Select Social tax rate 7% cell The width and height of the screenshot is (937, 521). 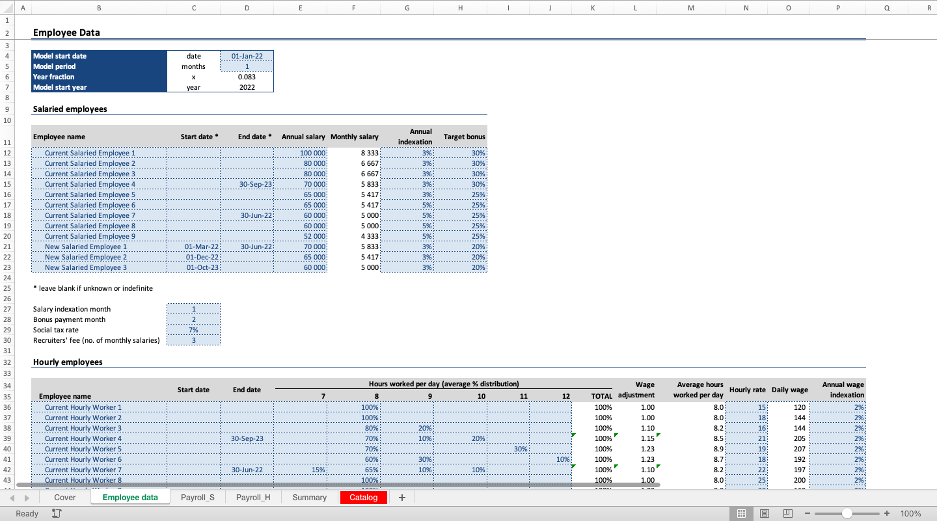click(193, 330)
